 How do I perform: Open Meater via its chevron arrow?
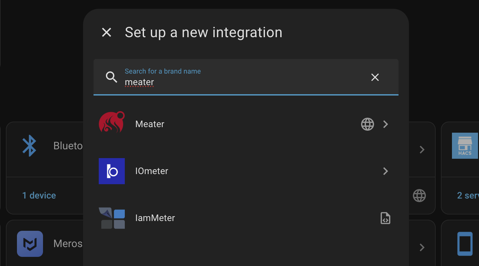[x=385, y=124]
